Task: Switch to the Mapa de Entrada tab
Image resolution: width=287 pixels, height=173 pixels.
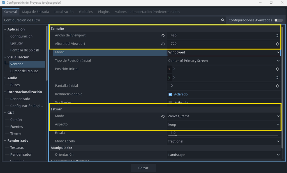Action: (x=36, y=12)
